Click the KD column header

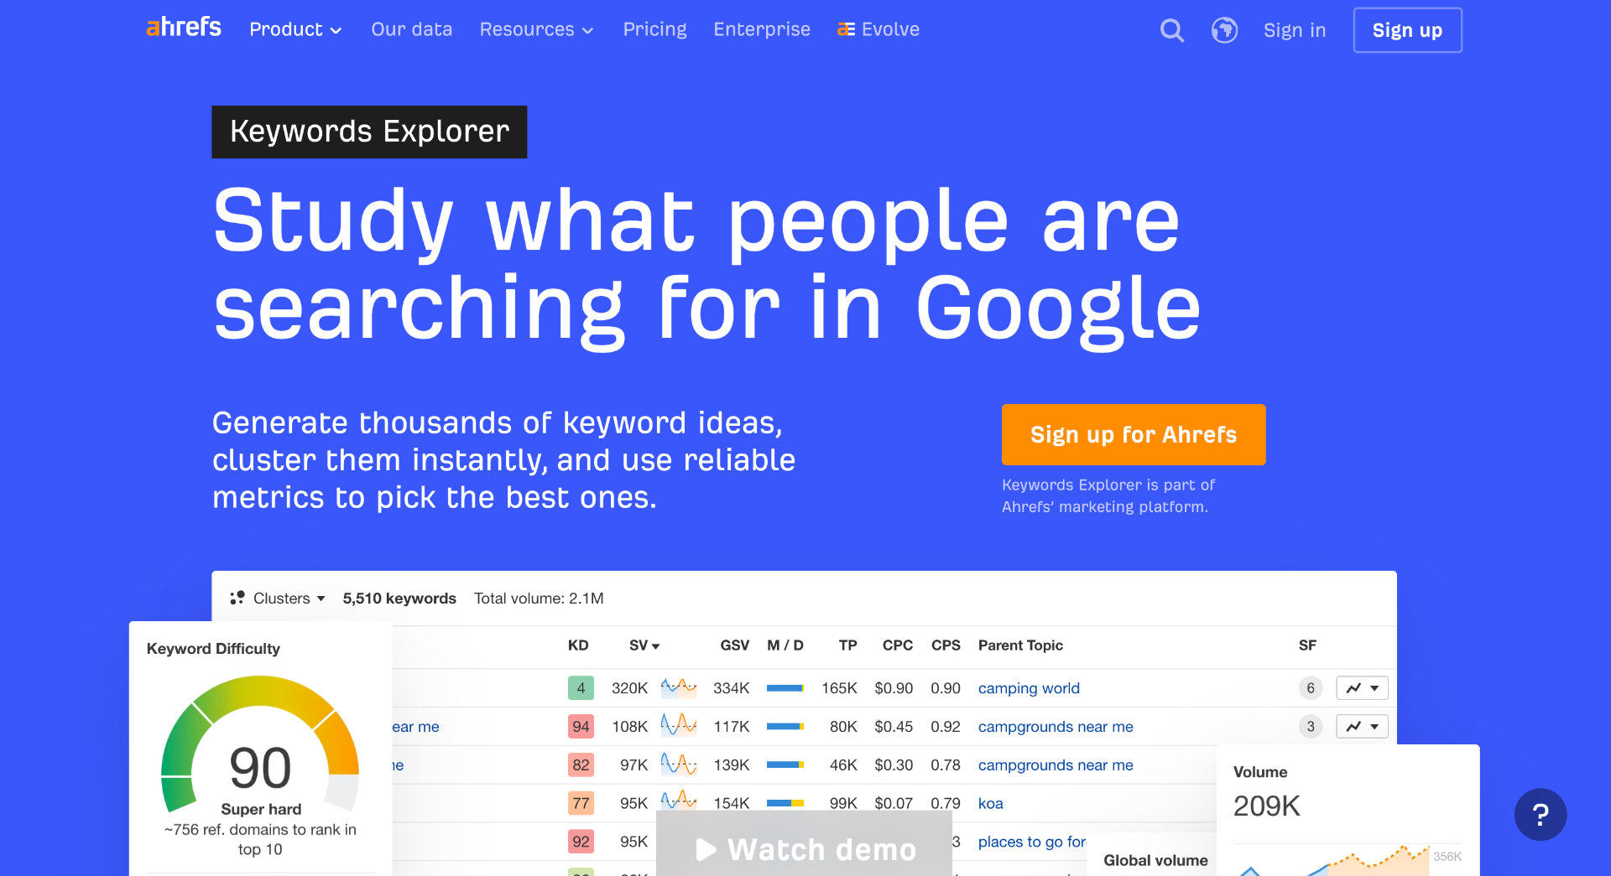(x=578, y=645)
